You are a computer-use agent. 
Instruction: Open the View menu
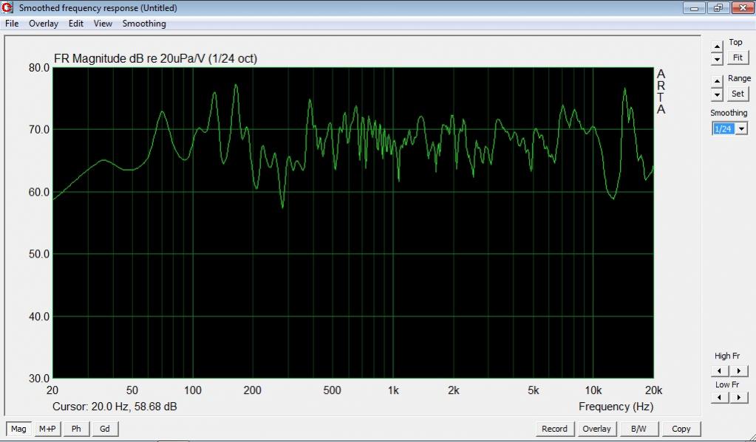[x=103, y=24]
